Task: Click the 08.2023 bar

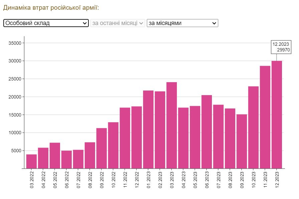Action: pos(230,138)
